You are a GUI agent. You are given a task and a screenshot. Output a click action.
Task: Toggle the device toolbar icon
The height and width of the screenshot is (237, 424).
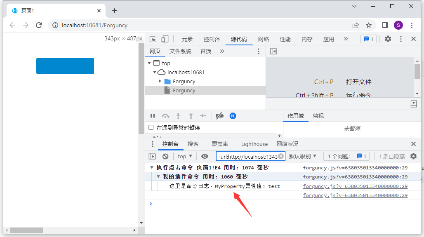tap(165, 39)
